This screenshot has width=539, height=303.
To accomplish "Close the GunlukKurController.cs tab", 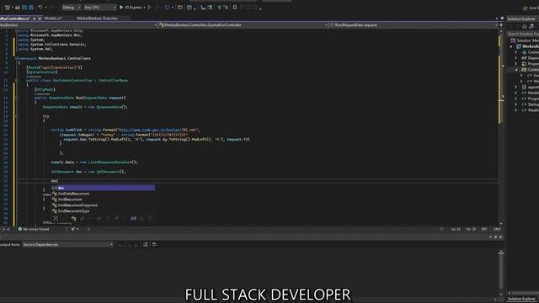I will click(40, 19).
